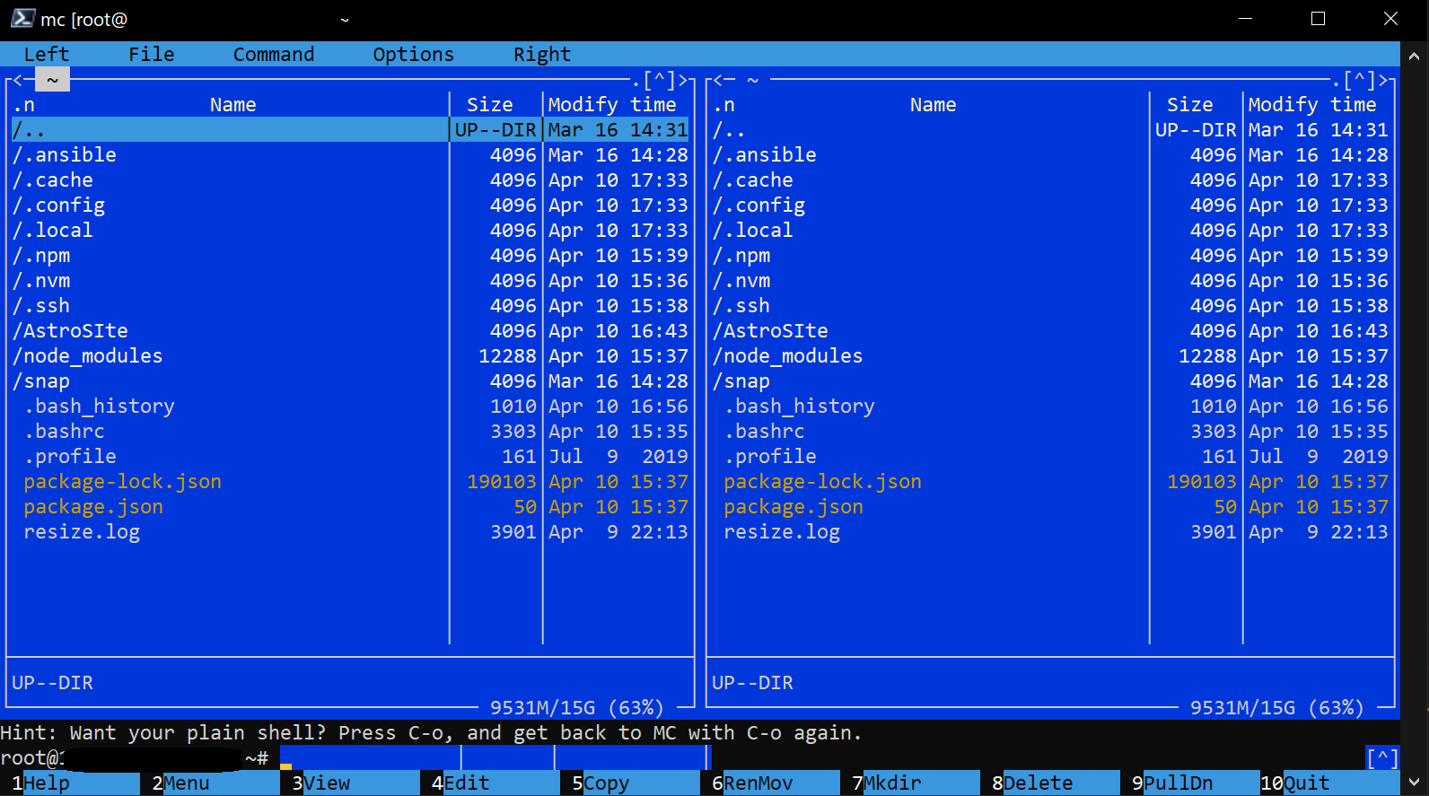
Task: Select .bashrc file in left panel
Action: (x=350, y=432)
